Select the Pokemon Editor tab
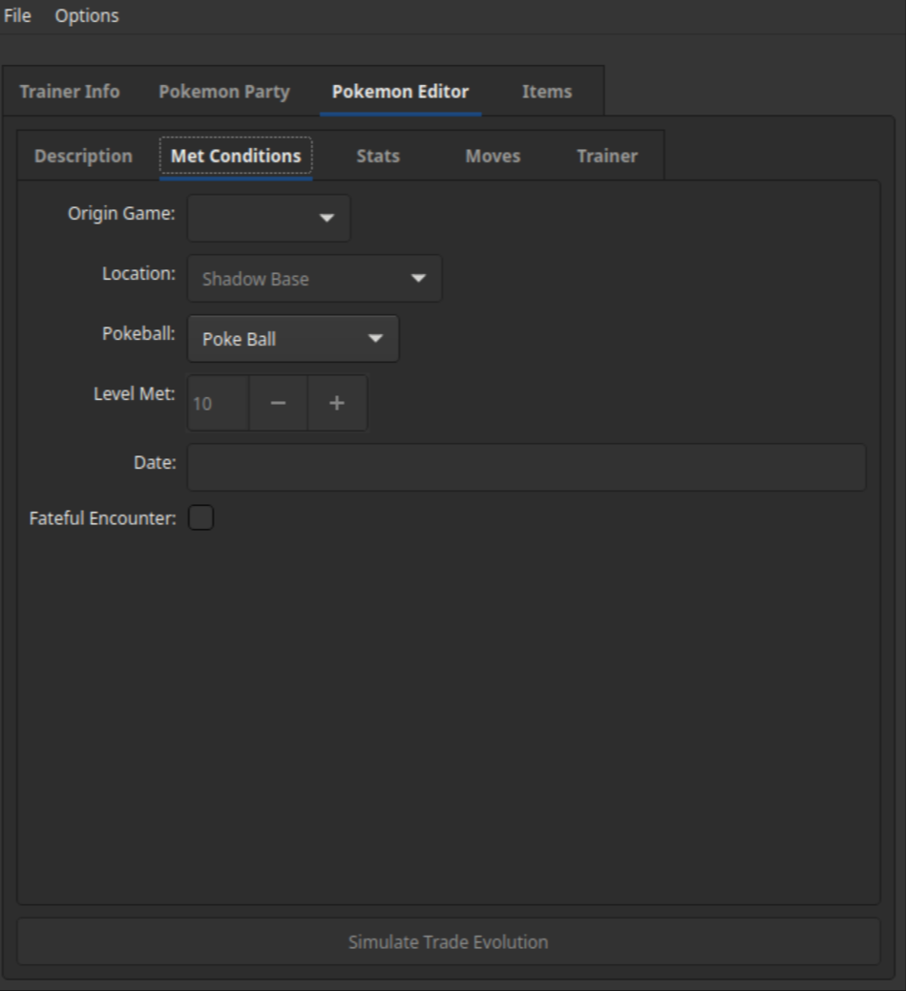This screenshot has width=906, height=991. pos(400,92)
